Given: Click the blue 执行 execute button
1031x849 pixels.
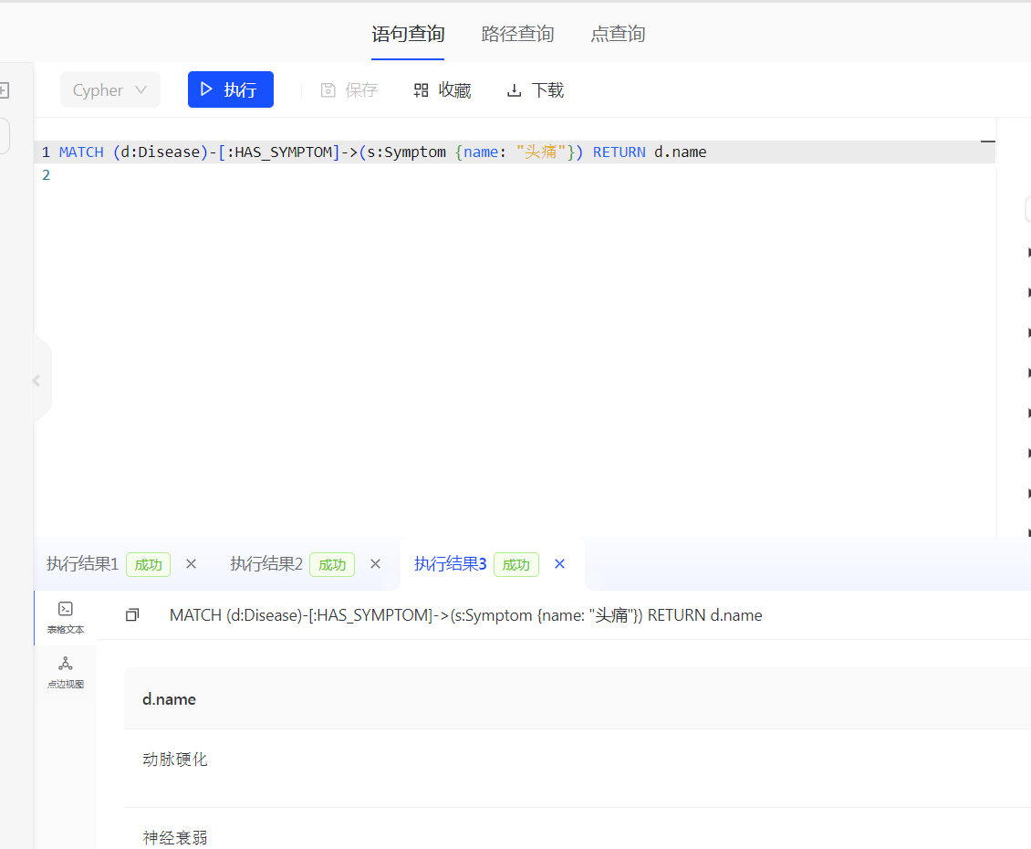Looking at the screenshot, I should coord(230,89).
